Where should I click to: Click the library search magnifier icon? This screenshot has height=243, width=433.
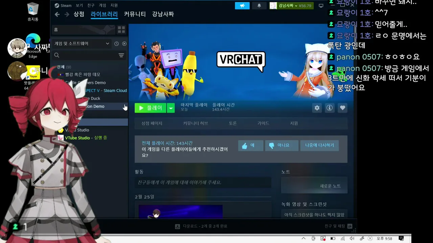(x=57, y=55)
